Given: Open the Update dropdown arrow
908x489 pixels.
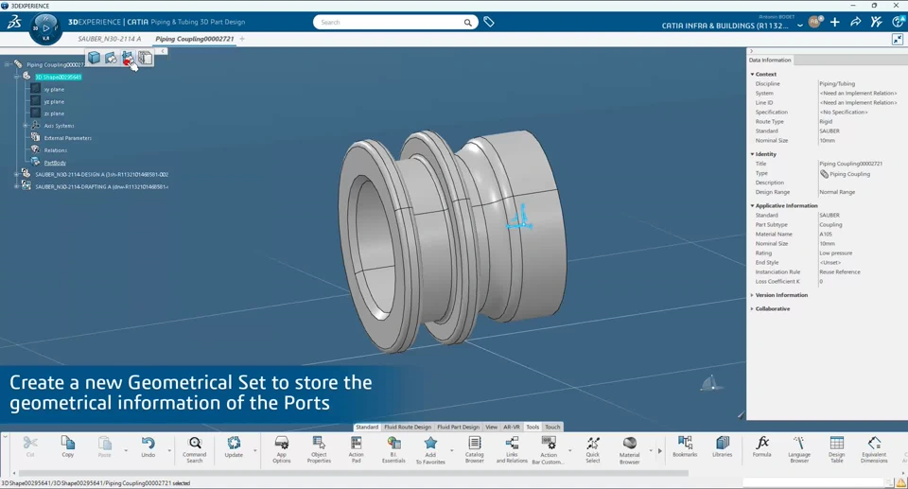Looking at the screenshot, I should pyautogui.click(x=254, y=450).
